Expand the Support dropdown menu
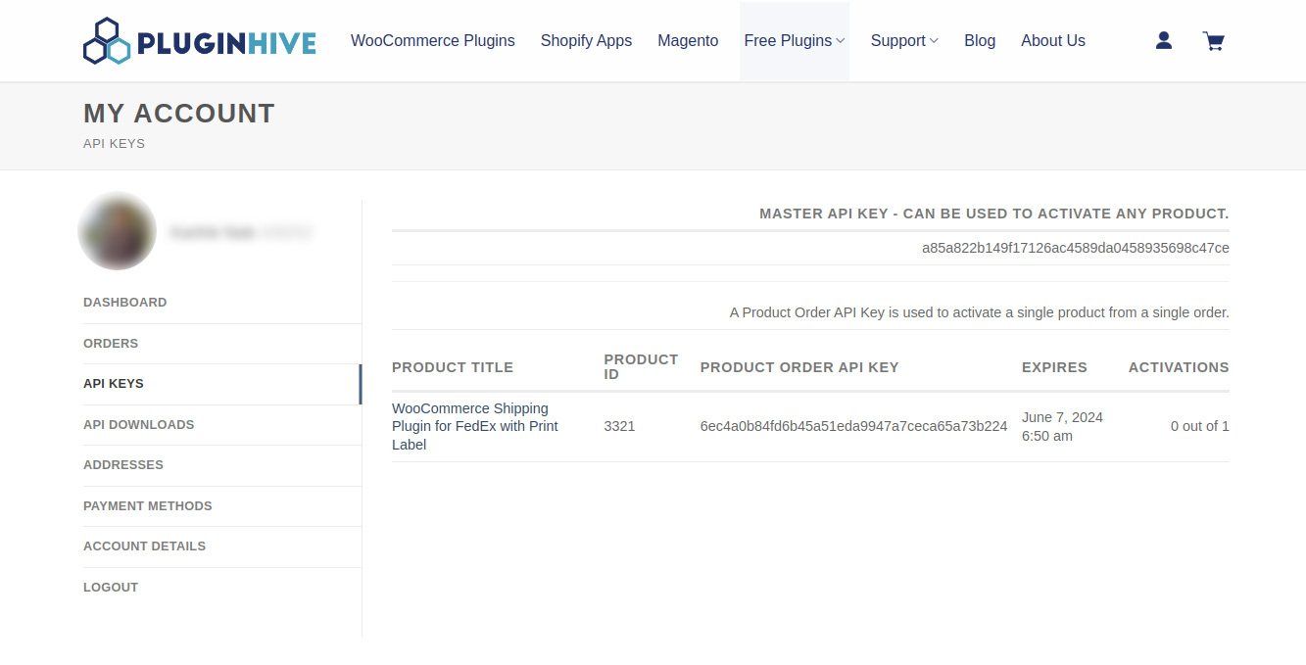 point(904,41)
